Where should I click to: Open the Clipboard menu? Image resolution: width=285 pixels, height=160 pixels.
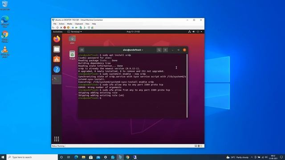coord(79,24)
